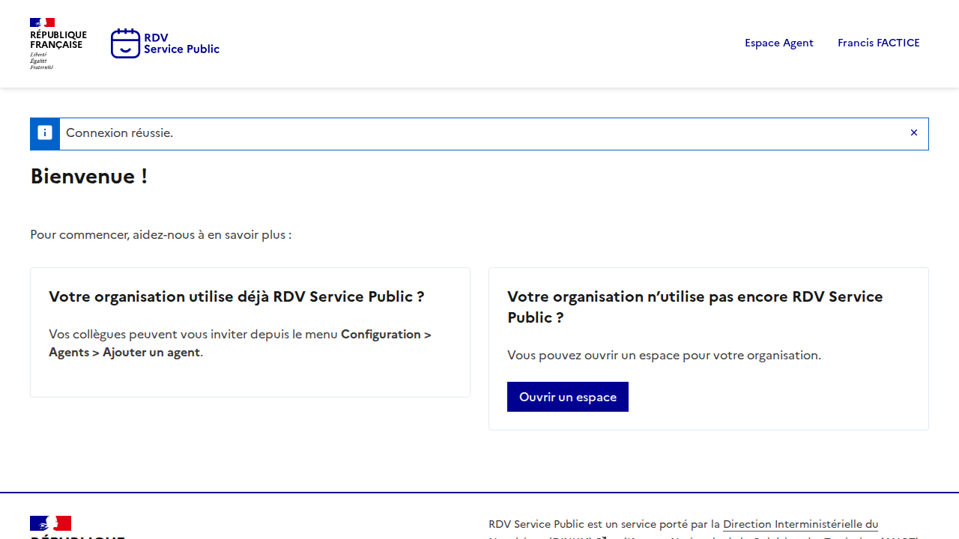959x539 pixels.
Task: Click the footer French flag logo
Action: (x=51, y=523)
